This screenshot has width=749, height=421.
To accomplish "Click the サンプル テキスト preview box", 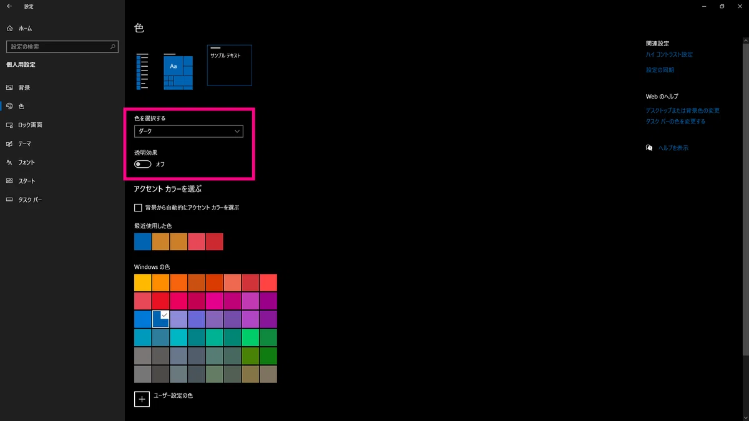I will [x=230, y=65].
